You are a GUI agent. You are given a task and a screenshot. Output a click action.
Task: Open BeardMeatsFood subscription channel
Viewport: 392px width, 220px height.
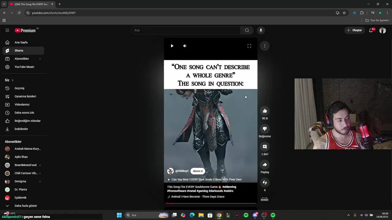tap(23, 165)
